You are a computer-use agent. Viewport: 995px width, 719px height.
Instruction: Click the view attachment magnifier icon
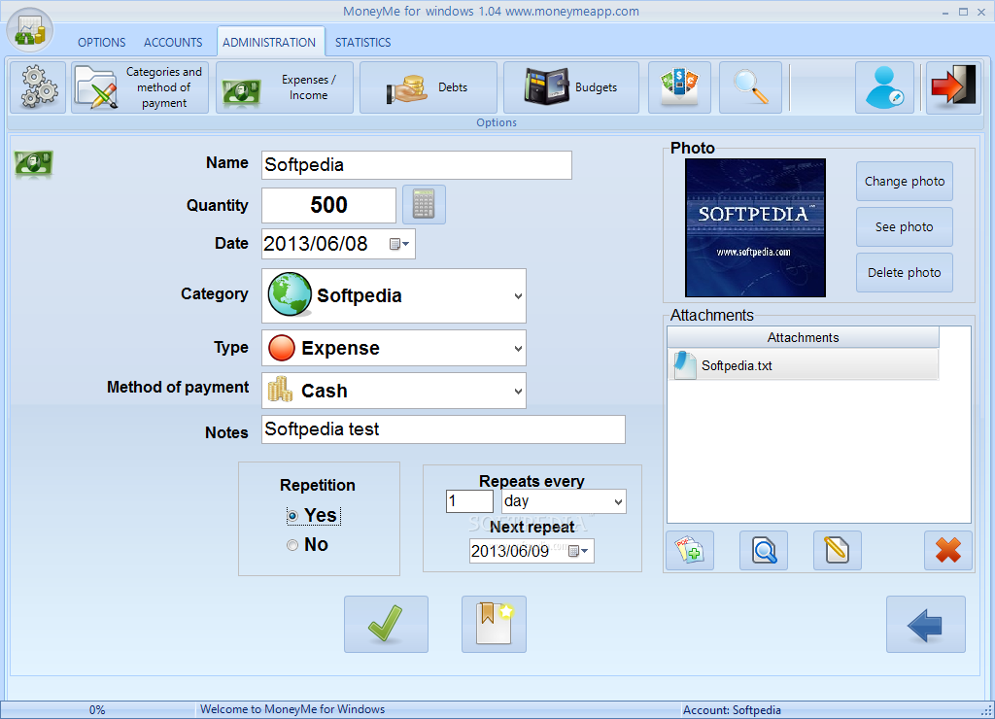click(x=764, y=551)
